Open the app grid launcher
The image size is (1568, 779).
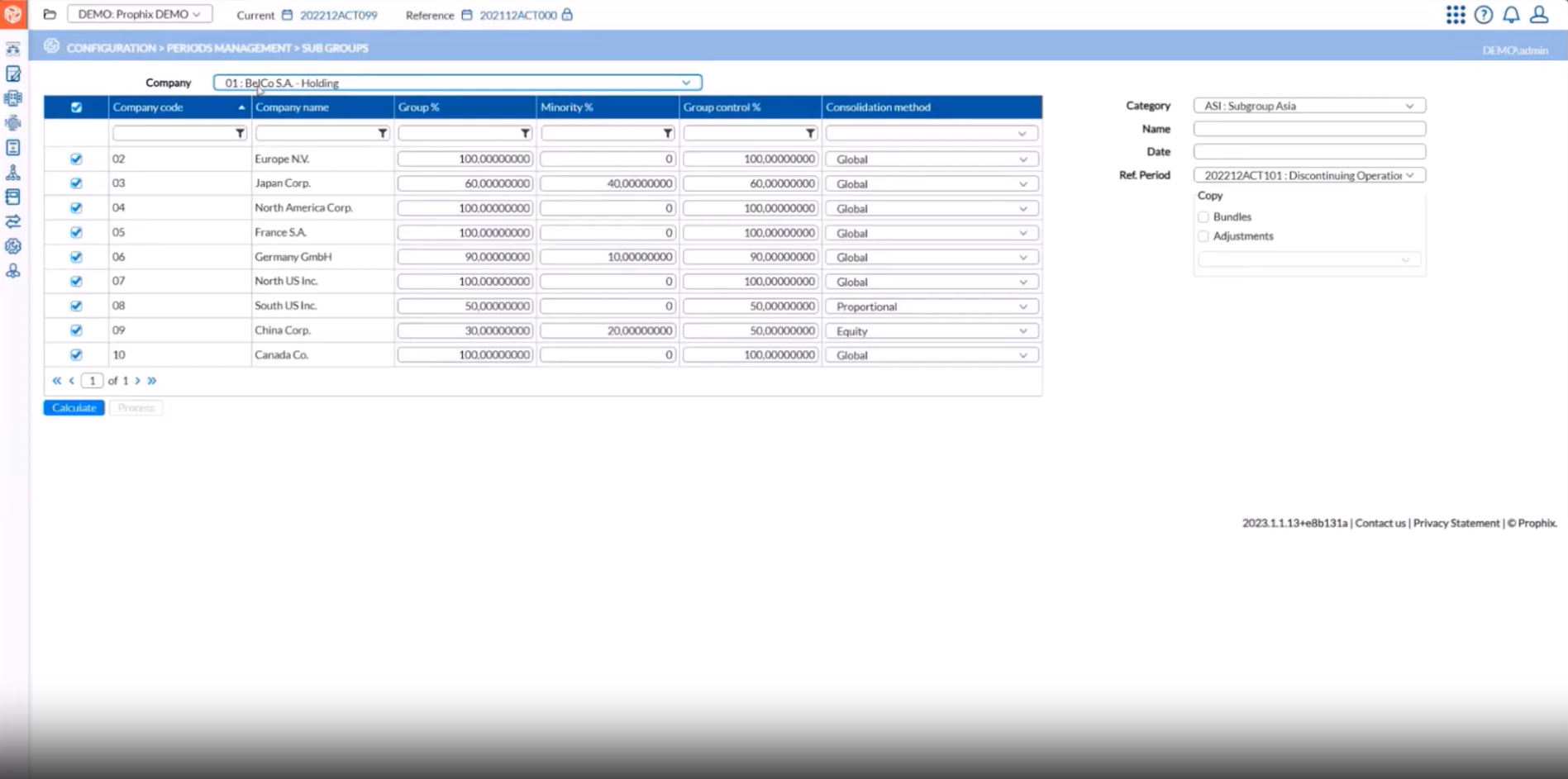tap(1456, 14)
